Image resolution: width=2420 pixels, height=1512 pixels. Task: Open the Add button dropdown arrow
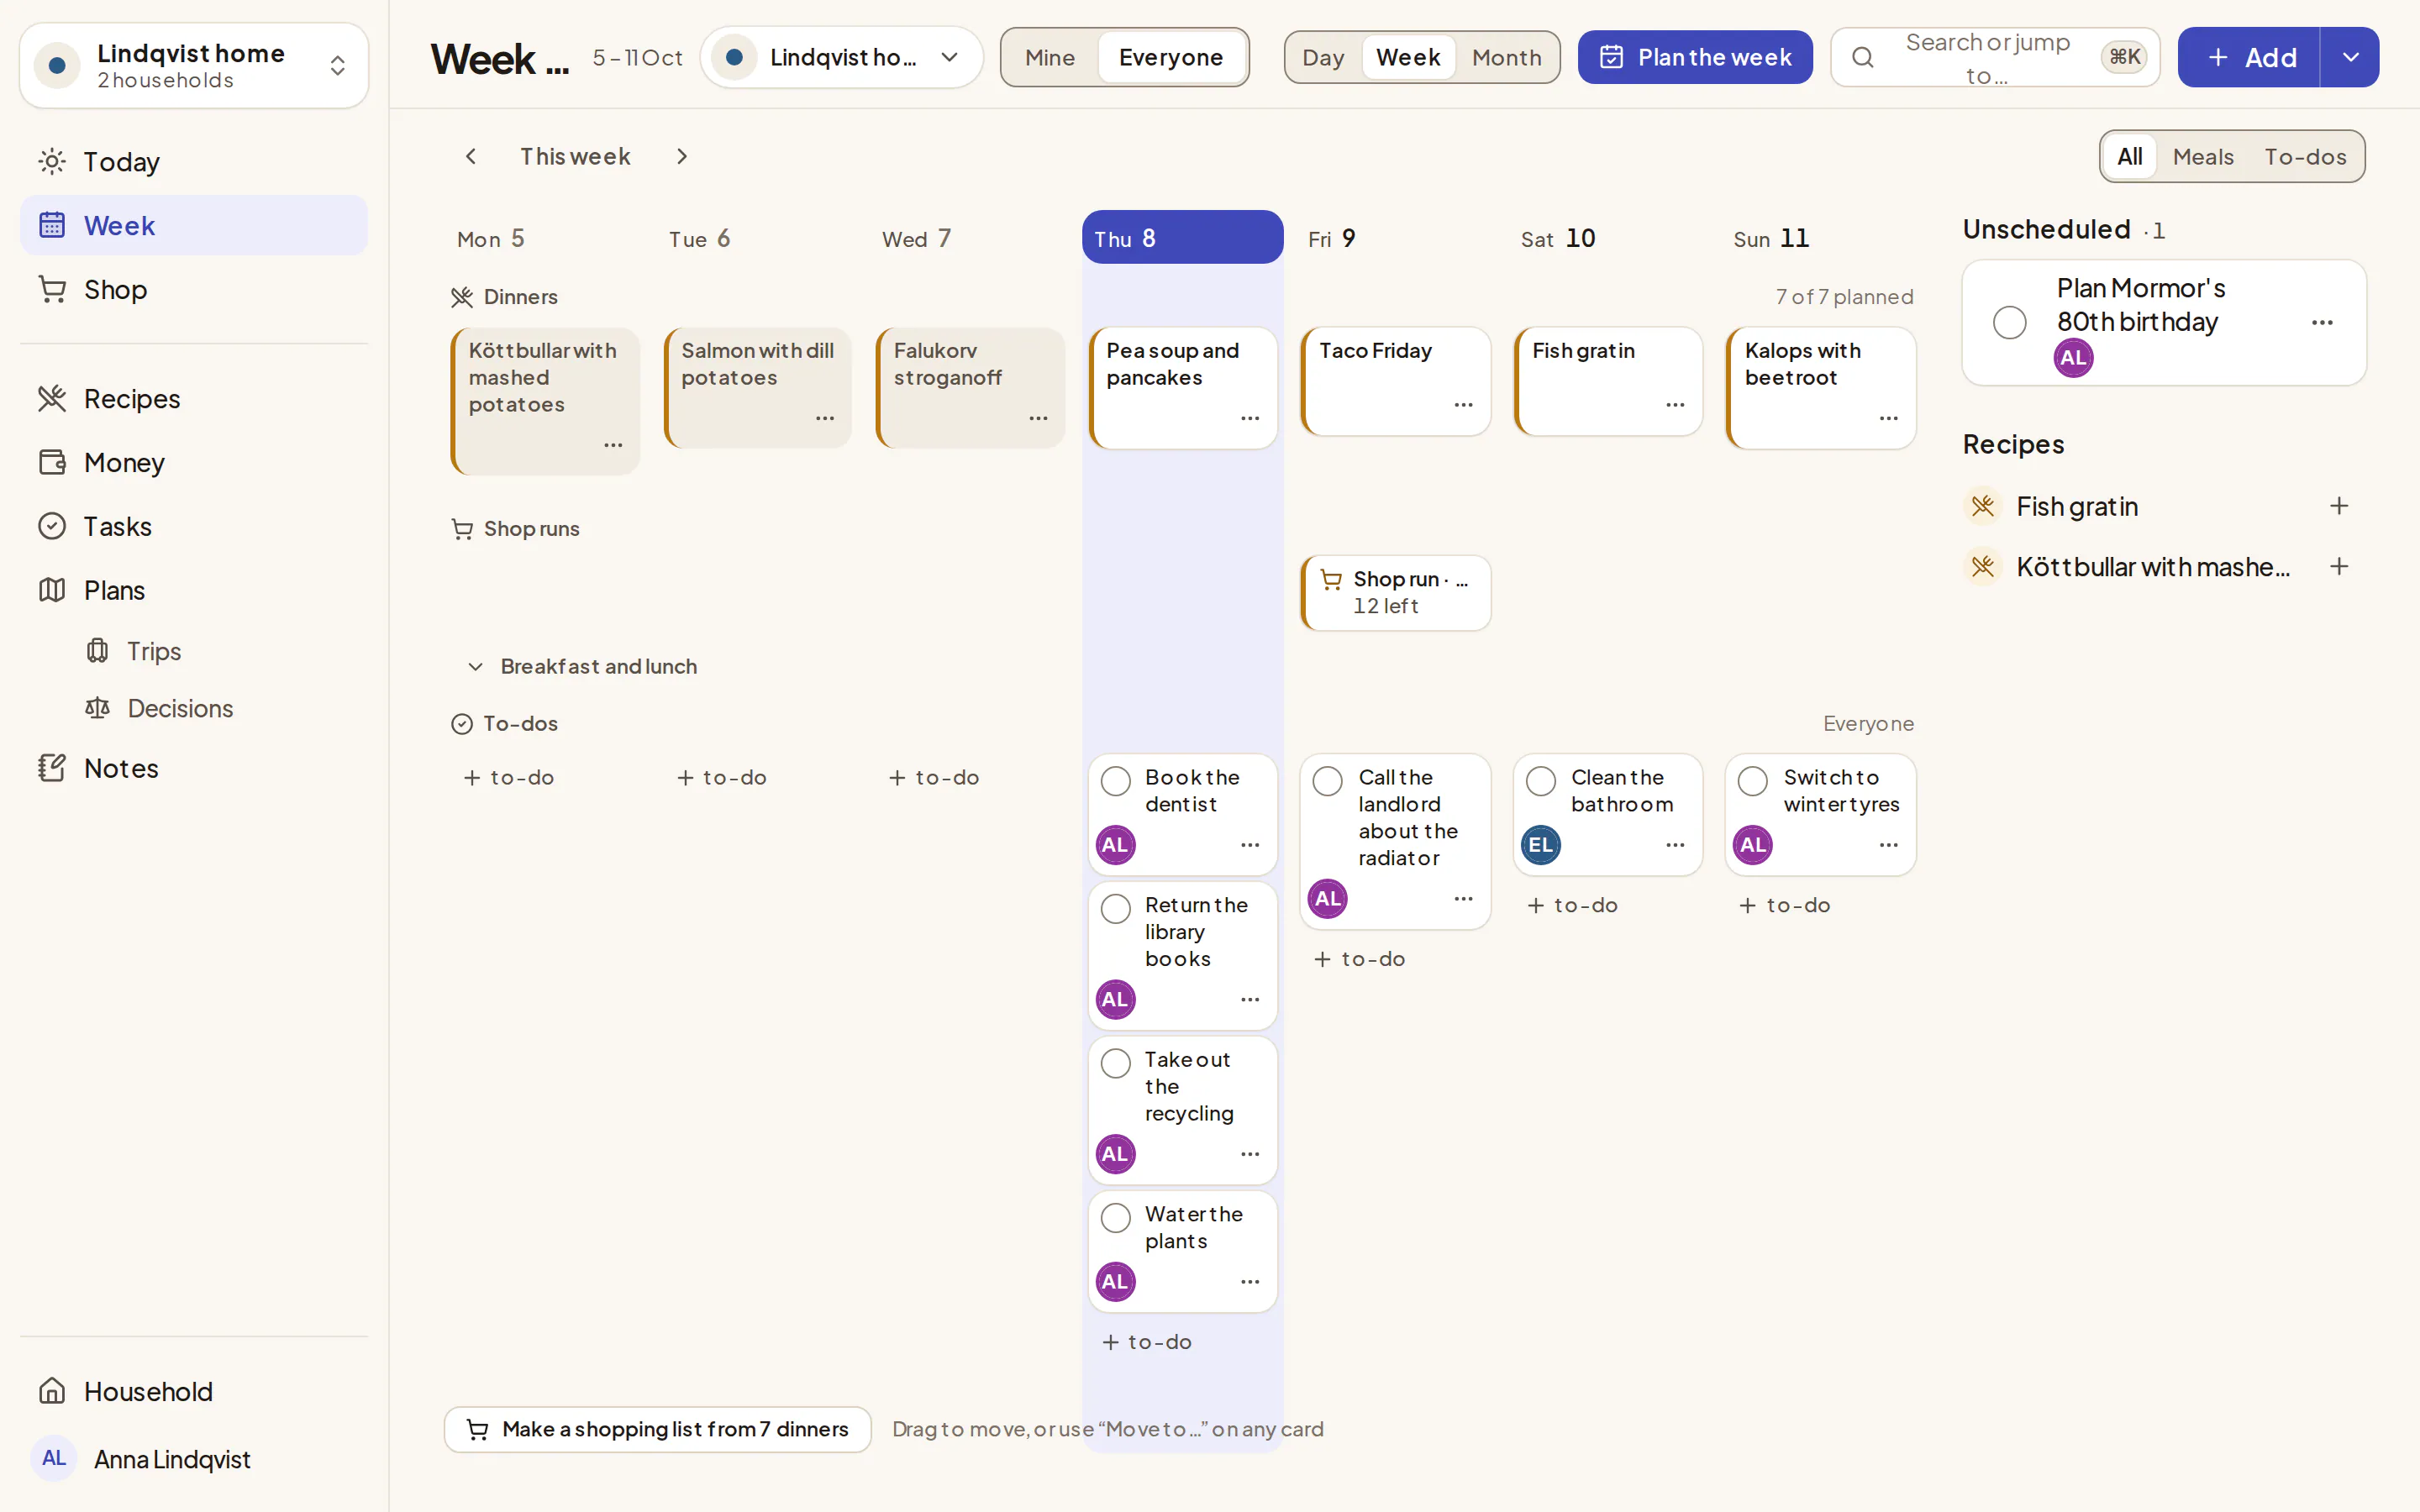pyautogui.click(x=2350, y=57)
